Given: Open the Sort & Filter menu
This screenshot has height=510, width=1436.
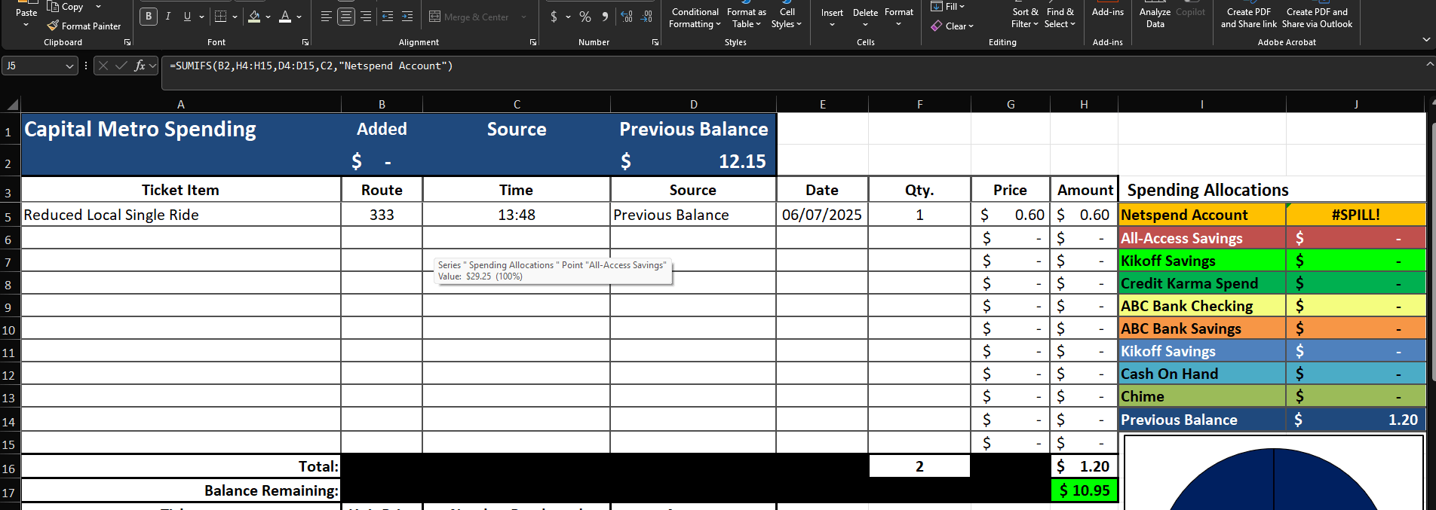Looking at the screenshot, I should 1025,18.
